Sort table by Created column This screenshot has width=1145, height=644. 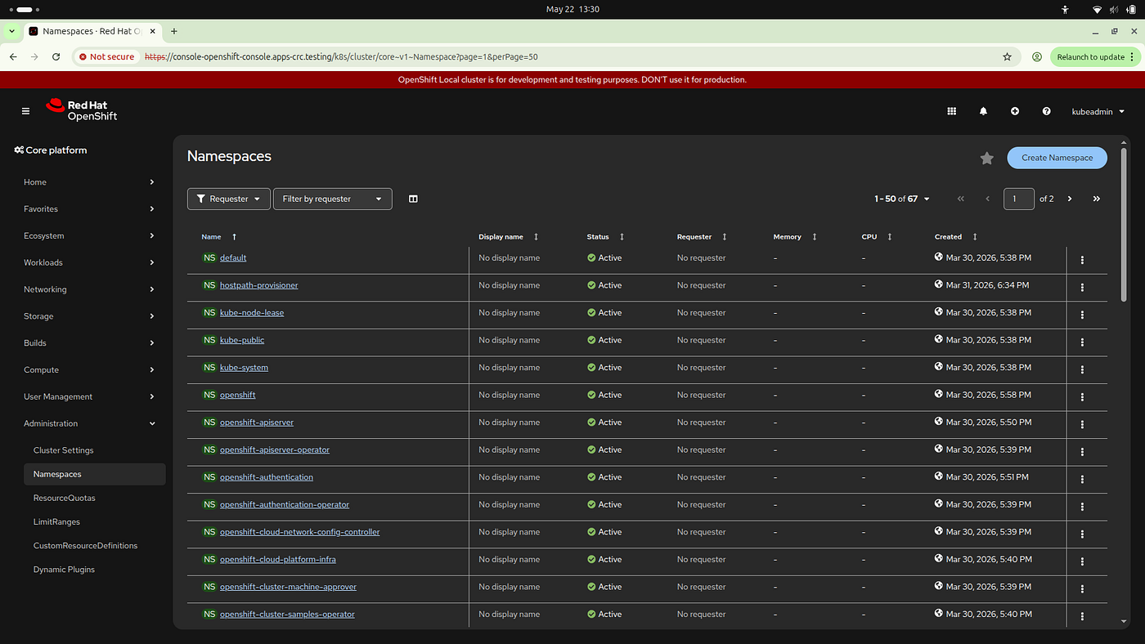tap(956, 237)
